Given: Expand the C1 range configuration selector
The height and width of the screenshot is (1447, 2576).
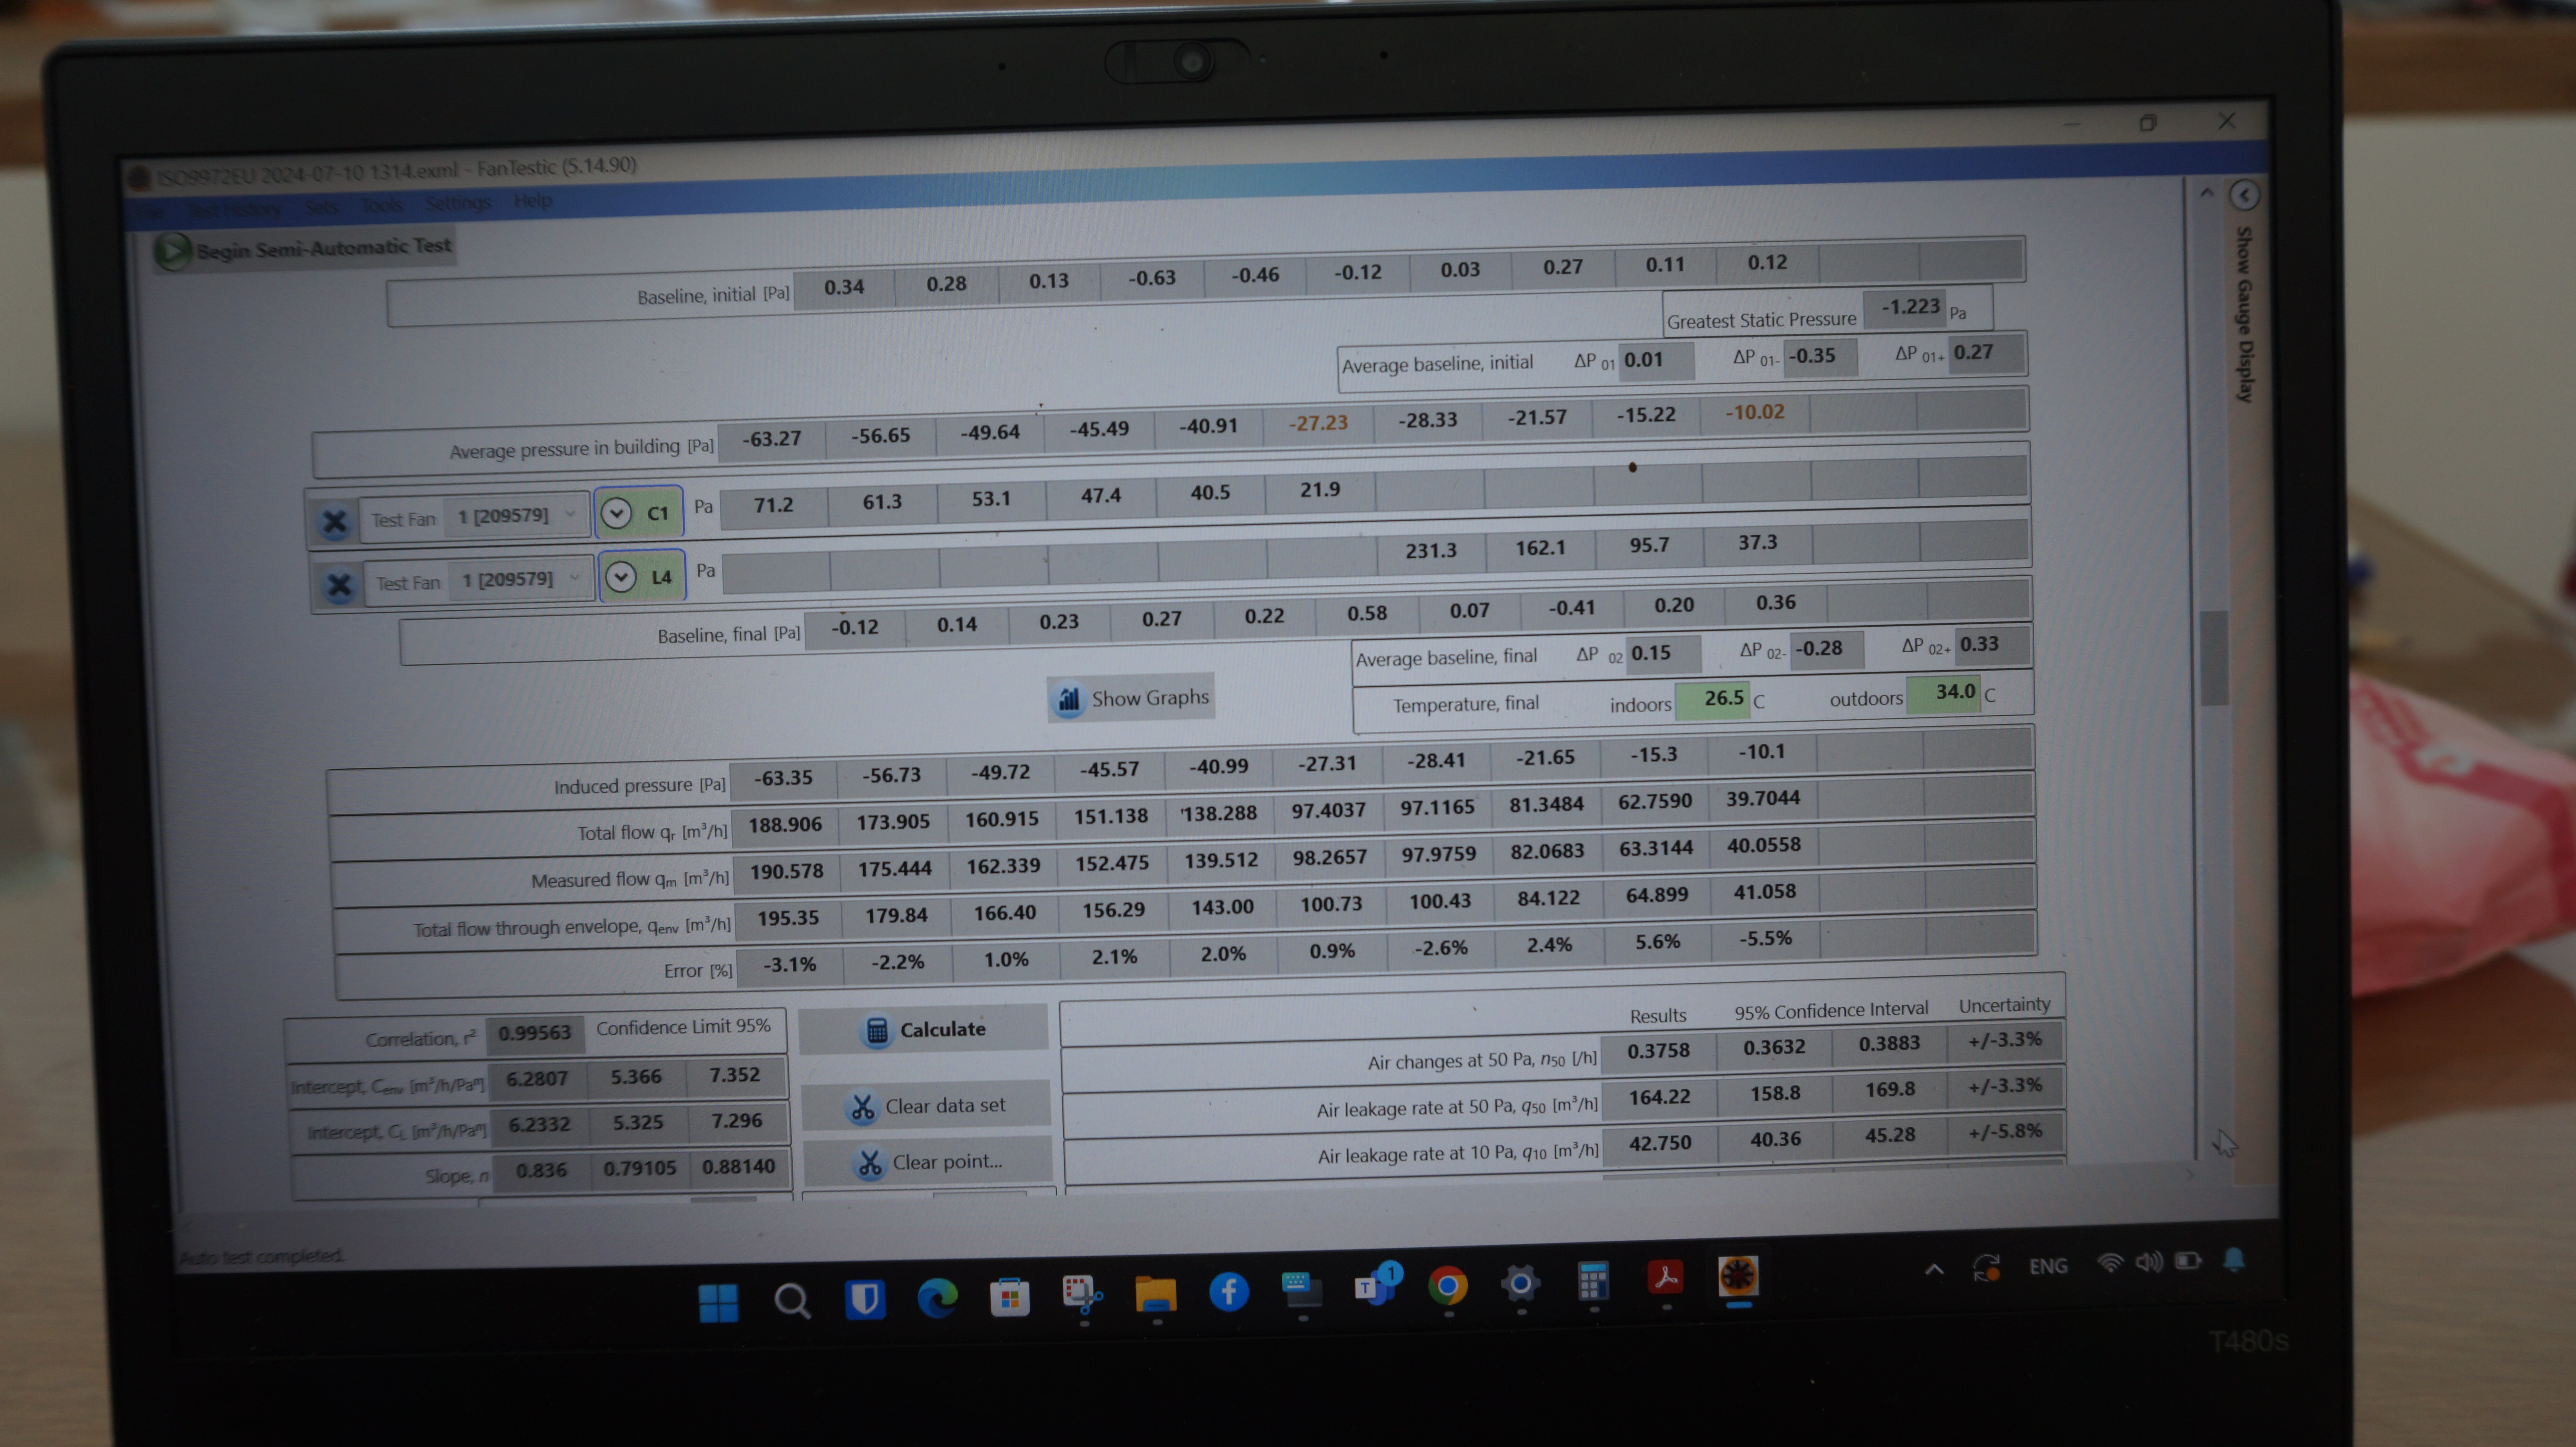Looking at the screenshot, I should point(617,514).
